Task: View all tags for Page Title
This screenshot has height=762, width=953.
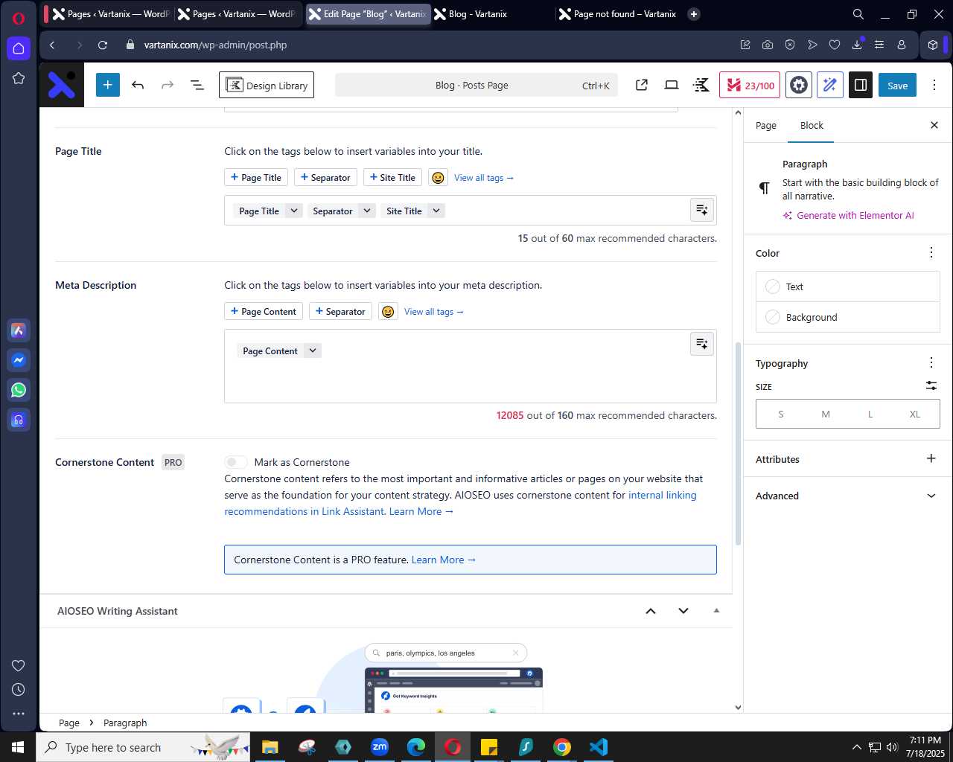Action: tap(484, 177)
